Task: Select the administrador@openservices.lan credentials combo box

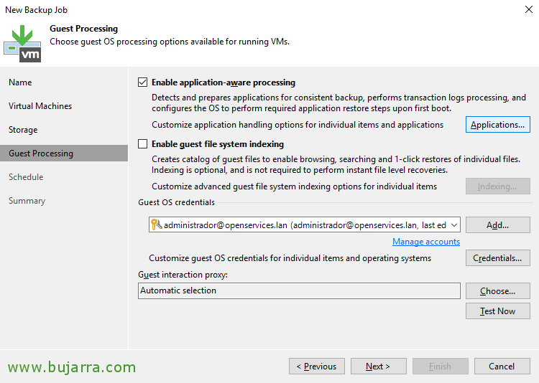Action: [x=305, y=224]
